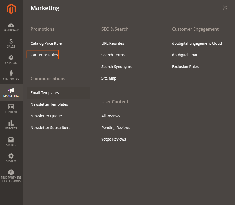Open the Content layout icon
Screen dimensions: 235x205
(11, 106)
